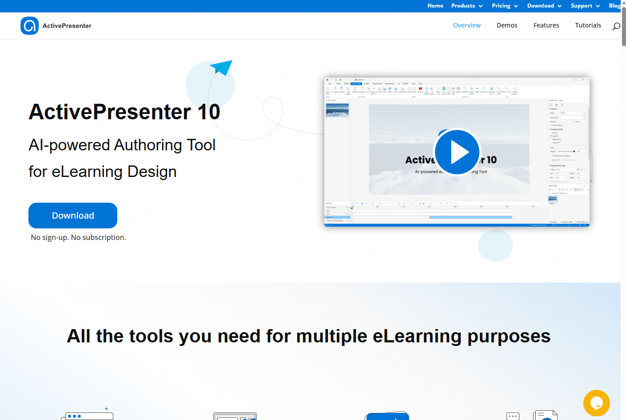The width and height of the screenshot is (626, 420).
Task: Go to the Tutorials tab
Action: 588,25
